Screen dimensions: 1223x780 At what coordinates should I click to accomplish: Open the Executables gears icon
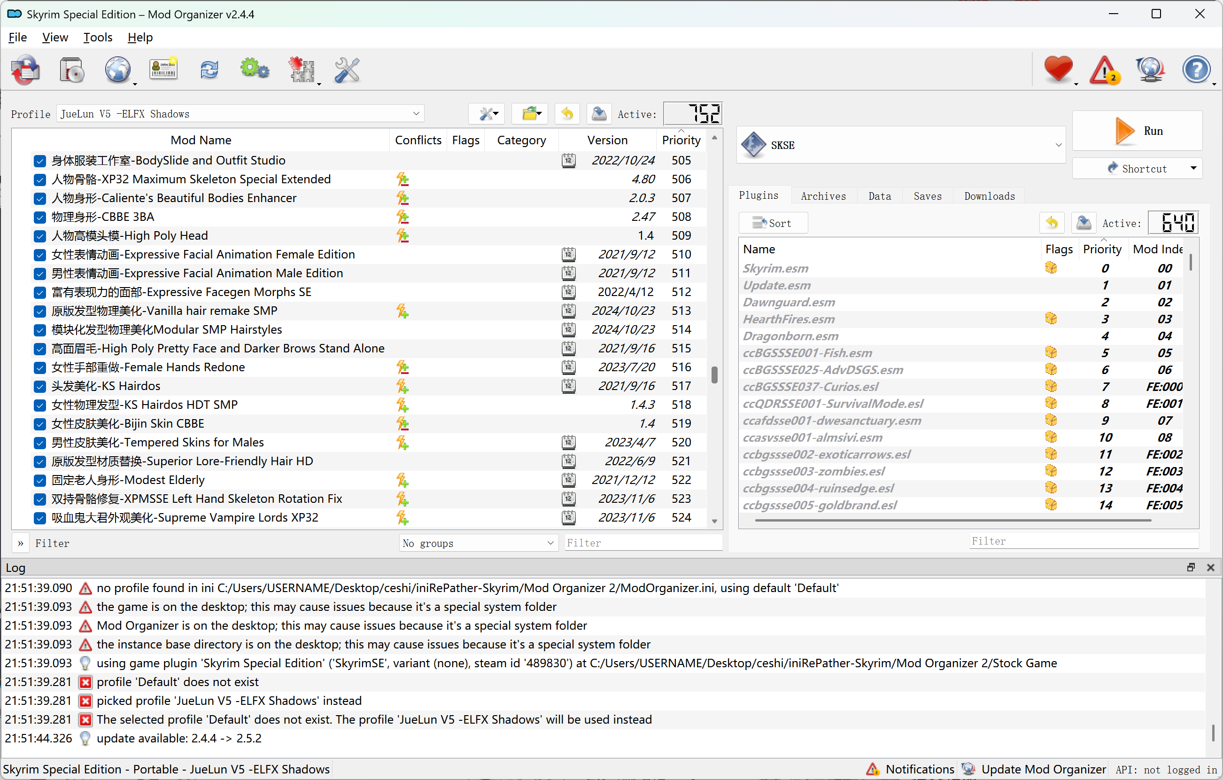255,70
